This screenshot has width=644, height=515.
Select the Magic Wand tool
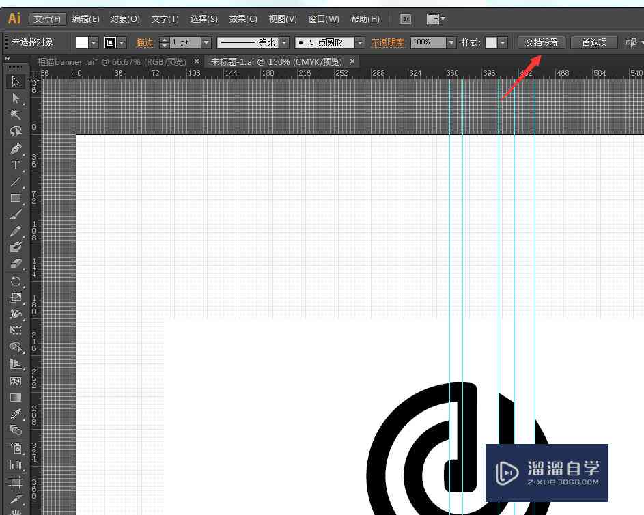click(16, 114)
